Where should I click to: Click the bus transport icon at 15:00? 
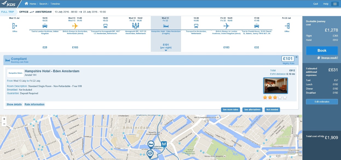[105, 26]
